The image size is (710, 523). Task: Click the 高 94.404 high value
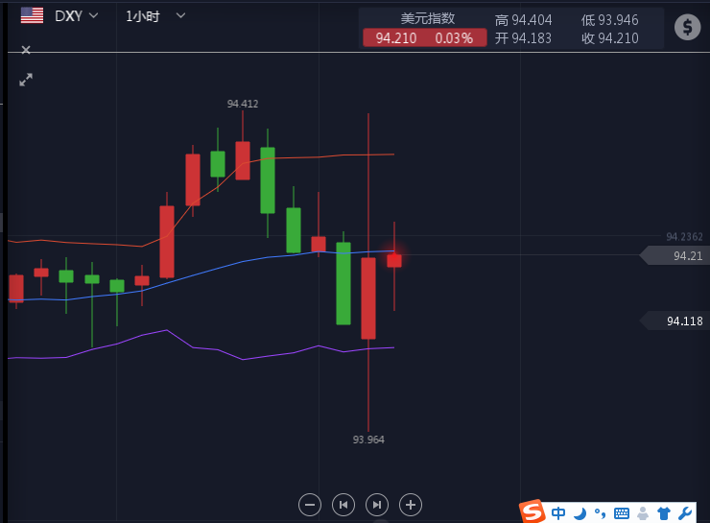523,20
